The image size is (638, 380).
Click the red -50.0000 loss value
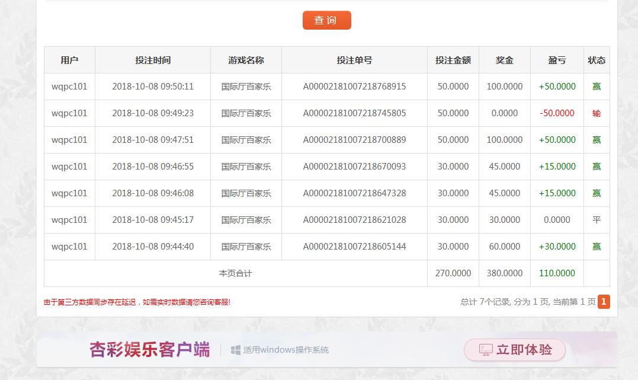(557, 113)
